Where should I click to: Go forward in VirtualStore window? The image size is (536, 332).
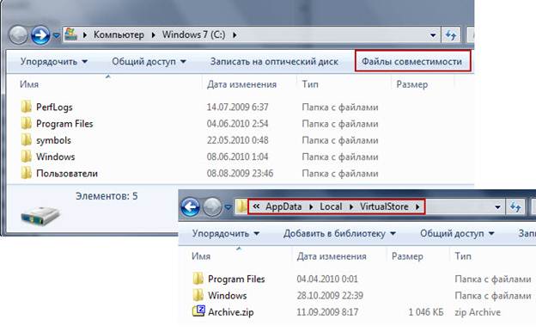pos(212,207)
